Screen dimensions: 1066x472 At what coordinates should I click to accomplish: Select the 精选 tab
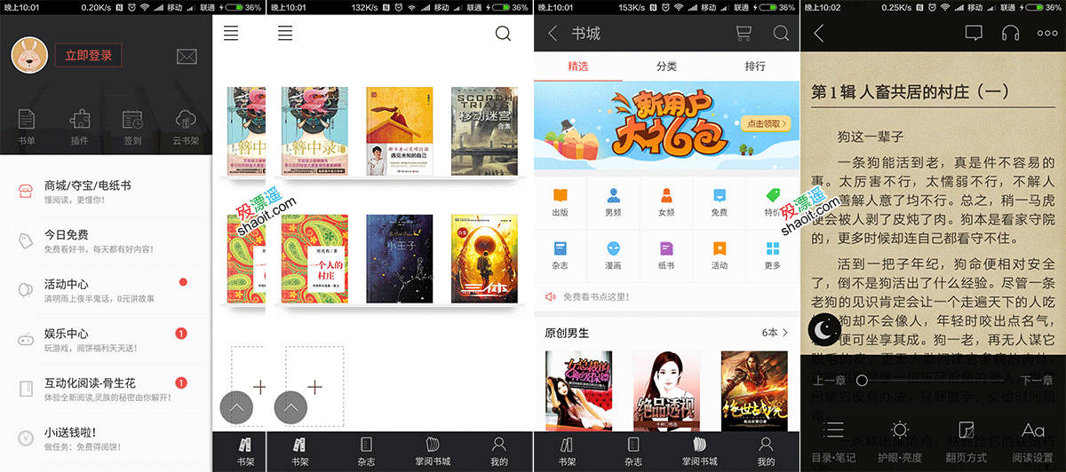(578, 67)
